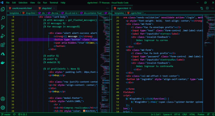The width and height of the screenshot is (215, 116).
Task: Click the right editor minimap
Action: (x=209, y=64)
